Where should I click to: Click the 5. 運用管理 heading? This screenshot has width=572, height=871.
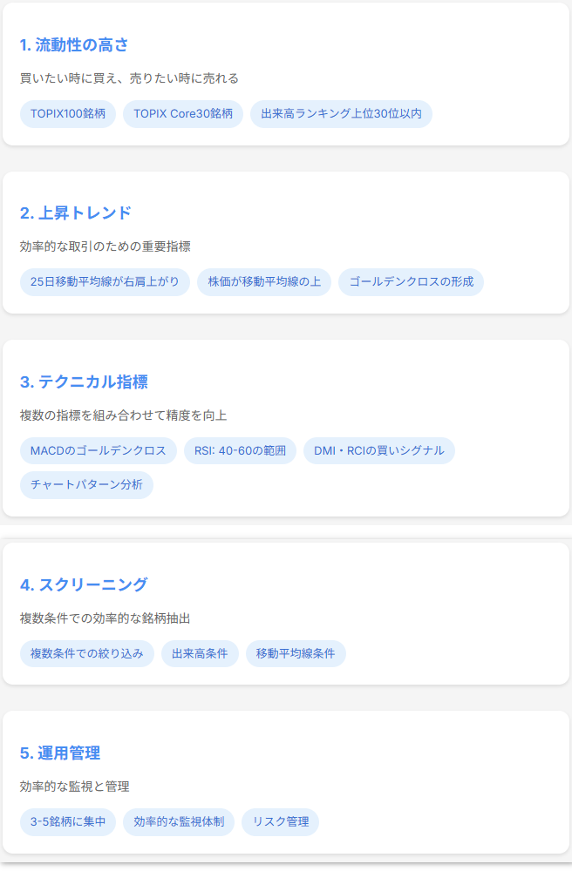pos(60,753)
